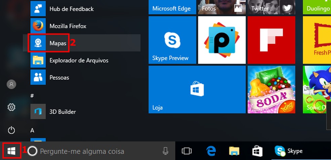Open Store from the taskbar
This screenshot has width=331, height=160.
pos(257,151)
